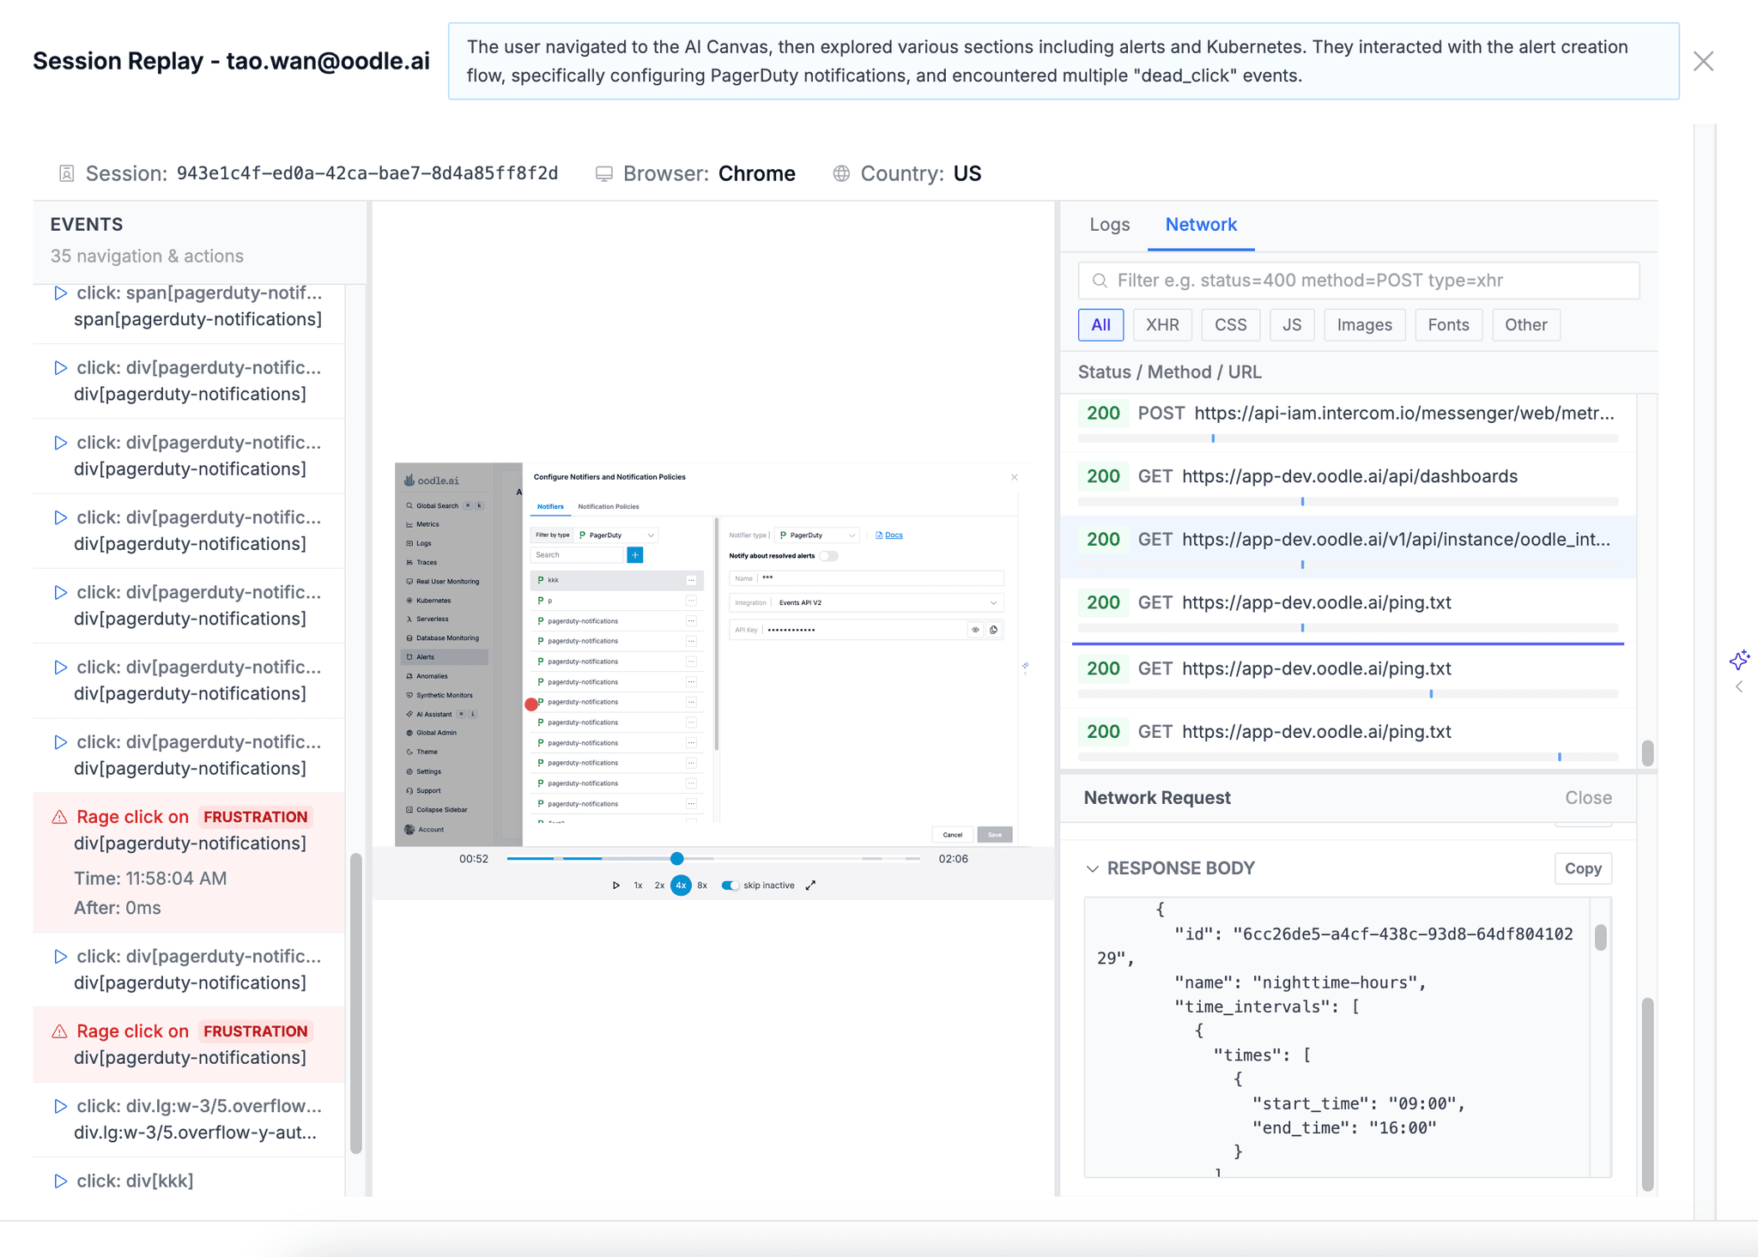1758x1257 pixels.
Task: Click the Account avatar in replay sidebar
Action: click(409, 830)
